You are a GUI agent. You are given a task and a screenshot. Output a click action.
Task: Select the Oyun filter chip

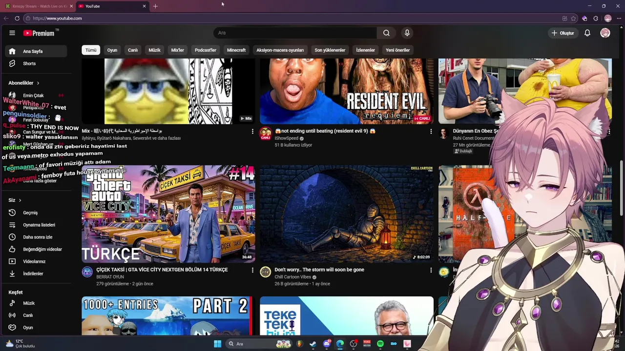(x=112, y=50)
